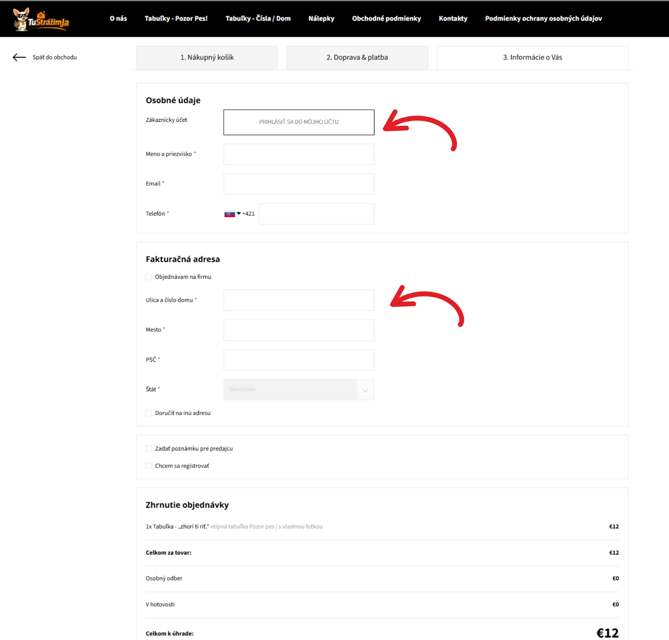The image size is (669, 640).
Task: Focus the Mesto input field
Action: coord(299,330)
